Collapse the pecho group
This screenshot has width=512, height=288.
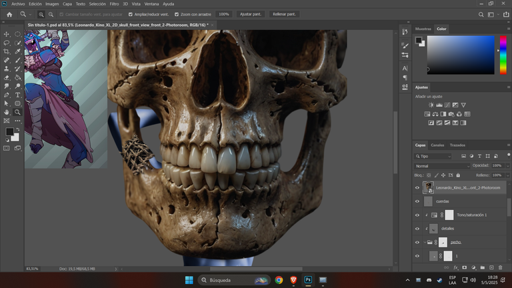(425, 242)
